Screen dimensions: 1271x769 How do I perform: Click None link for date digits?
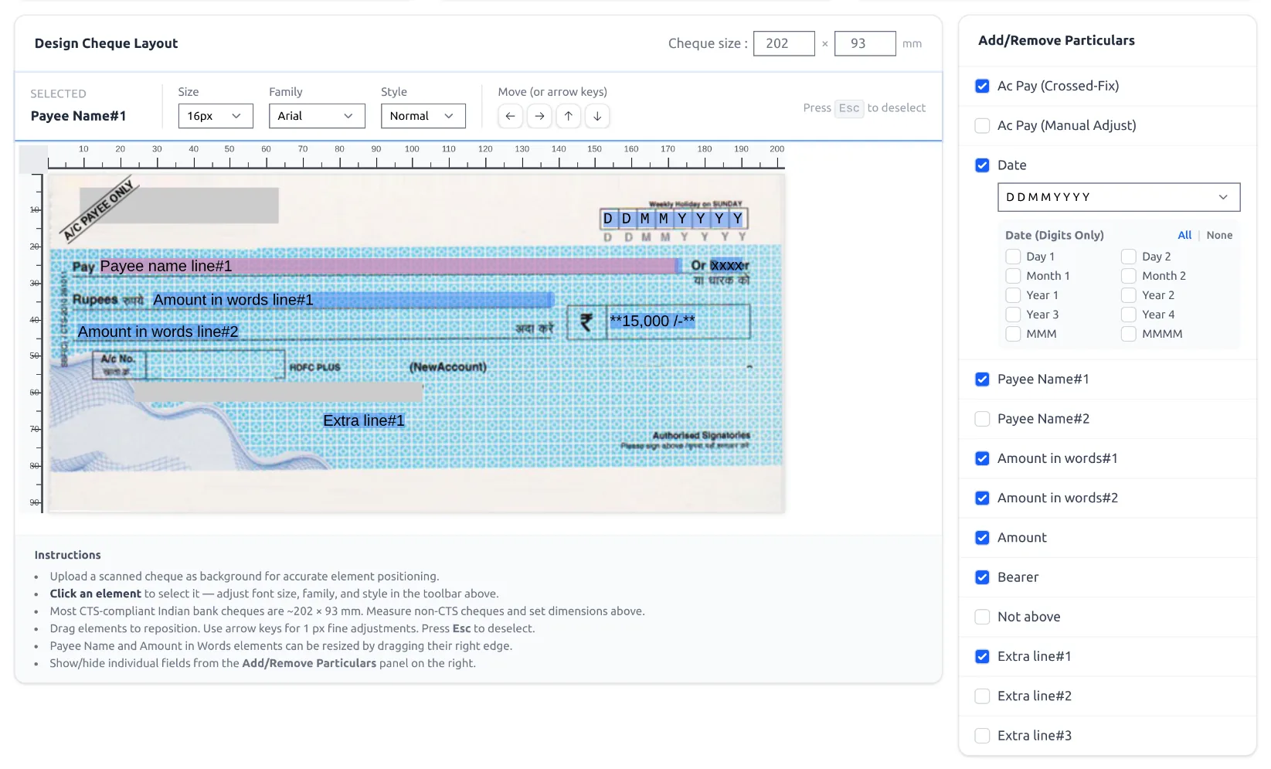coord(1219,235)
